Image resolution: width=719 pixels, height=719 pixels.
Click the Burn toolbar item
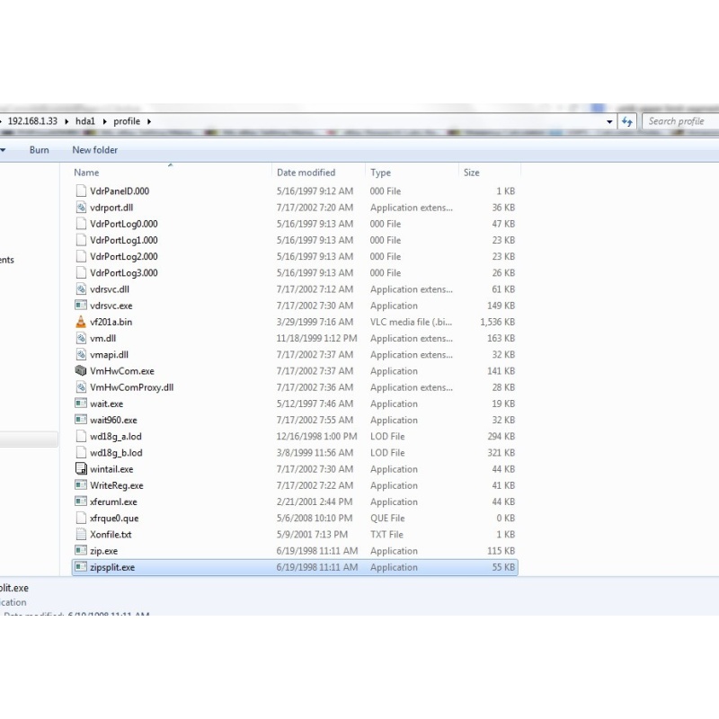click(39, 150)
